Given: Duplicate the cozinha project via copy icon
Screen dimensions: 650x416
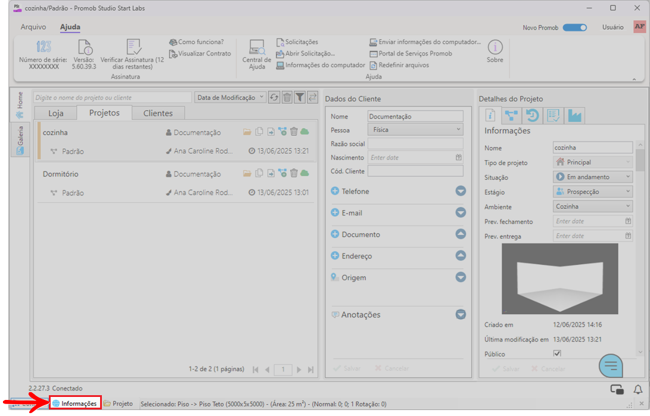Looking at the screenshot, I should tap(259, 132).
